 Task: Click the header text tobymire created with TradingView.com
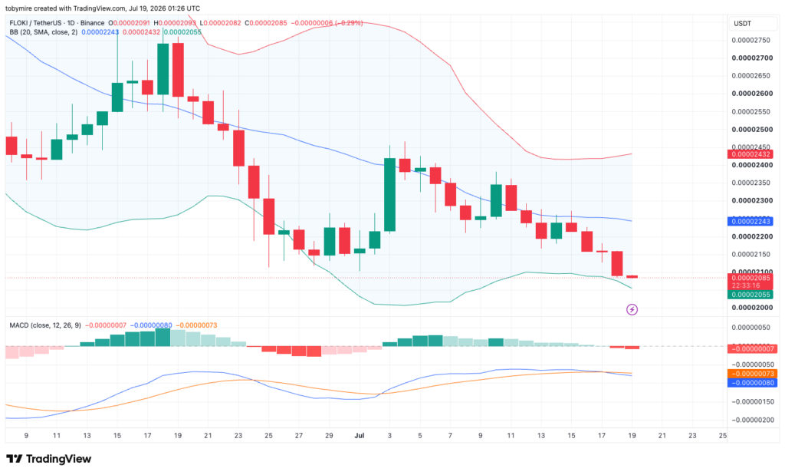(66, 8)
